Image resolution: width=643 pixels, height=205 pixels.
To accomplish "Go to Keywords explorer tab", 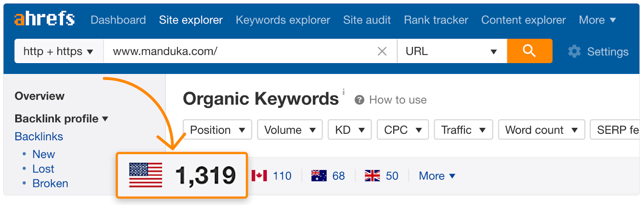I will click(x=283, y=20).
